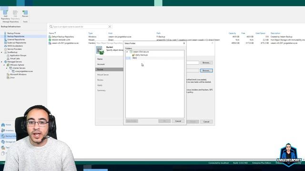The height and width of the screenshot is (171, 305).
Task: Clear the search box with X
Action: tap(110, 27)
